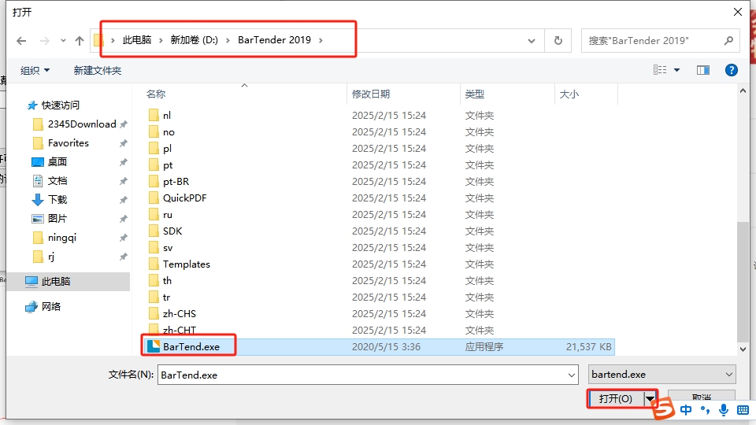The image size is (756, 425).
Task: Open 下载 in navigation pane
Action: click(x=57, y=199)
